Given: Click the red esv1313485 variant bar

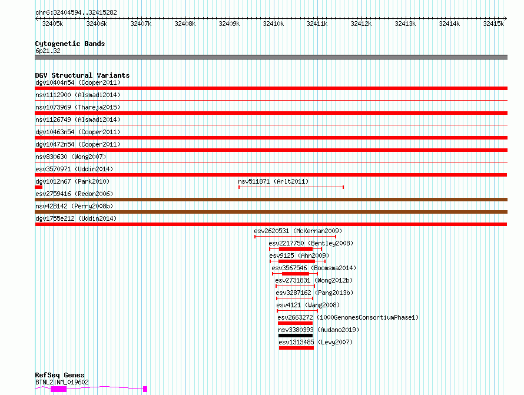Looking at the screenshot, I should [x=296, y=348].
